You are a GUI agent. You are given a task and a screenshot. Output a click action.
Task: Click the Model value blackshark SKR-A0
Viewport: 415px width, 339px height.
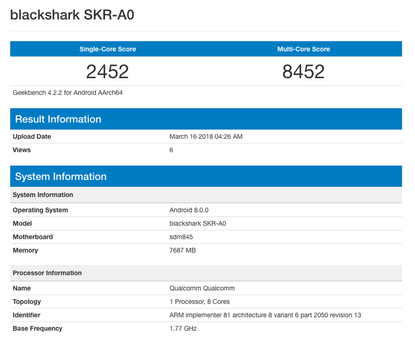198,223
